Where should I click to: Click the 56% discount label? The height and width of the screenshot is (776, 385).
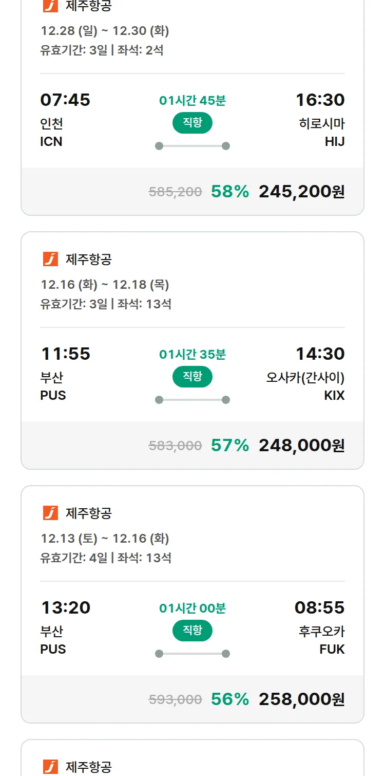[x=229, y=699]
